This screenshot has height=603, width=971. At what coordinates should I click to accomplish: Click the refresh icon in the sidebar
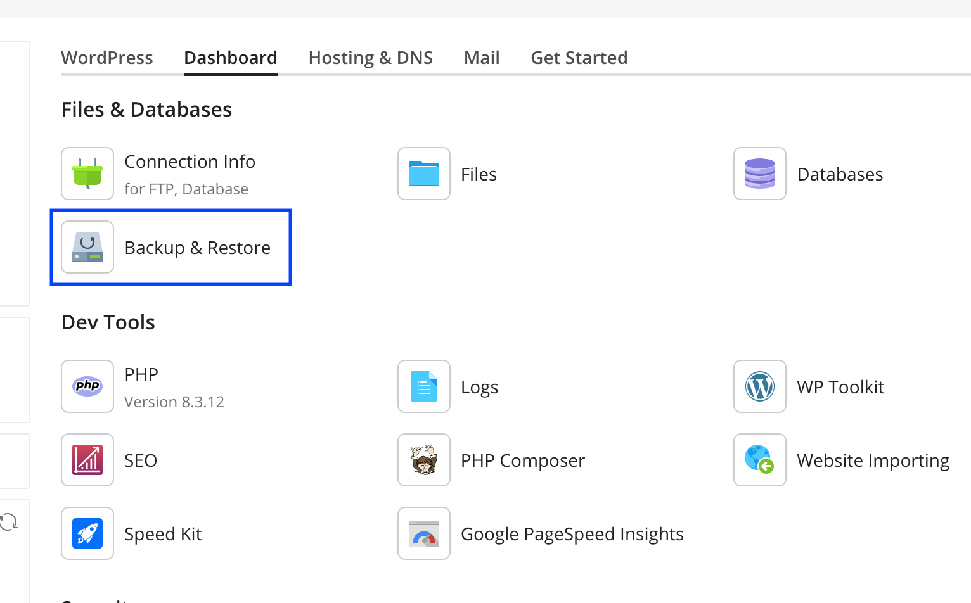(x=8, y=521)
